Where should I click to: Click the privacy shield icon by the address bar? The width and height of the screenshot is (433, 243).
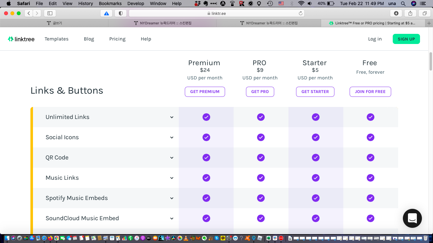(x=121, y=13)
